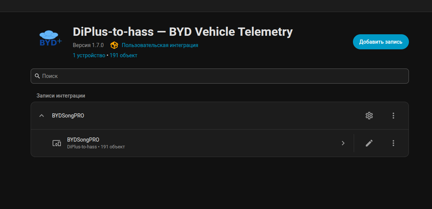The height and width of the screenshot is (209, 432).
Task: Click the device icon beside BYDSongPRO device
Action: click(57, 143)
